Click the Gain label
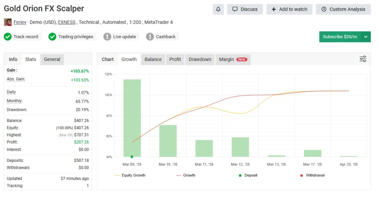This screenshot has width=379, height=197. tap(12, 70)
